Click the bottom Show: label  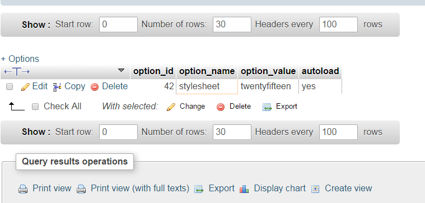(x=36, y=132)
